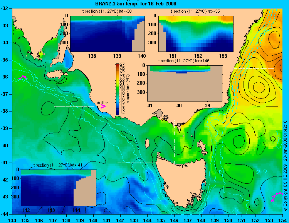Click "-39" on the lon=146 inset x-axis
This screenshot has height=223, width=289.
[x=207, y=105]
